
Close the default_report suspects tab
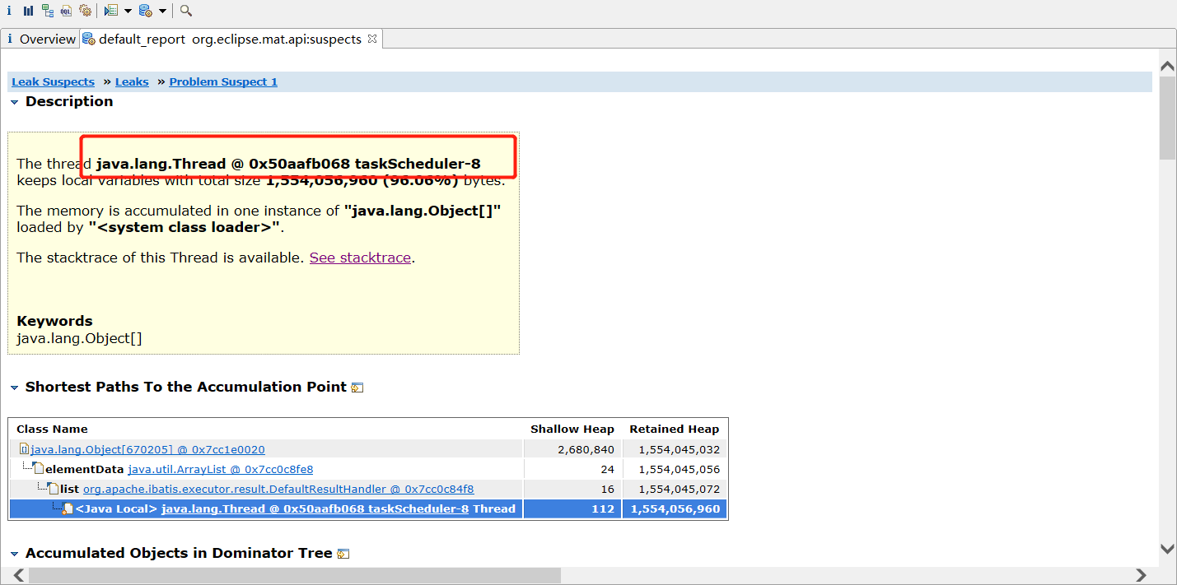[371, 39]
